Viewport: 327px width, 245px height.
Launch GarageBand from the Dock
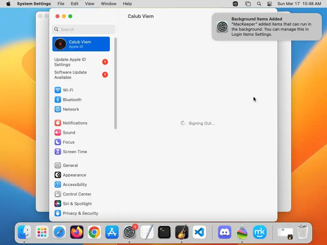pyautogui.click(x=182, y=232)
